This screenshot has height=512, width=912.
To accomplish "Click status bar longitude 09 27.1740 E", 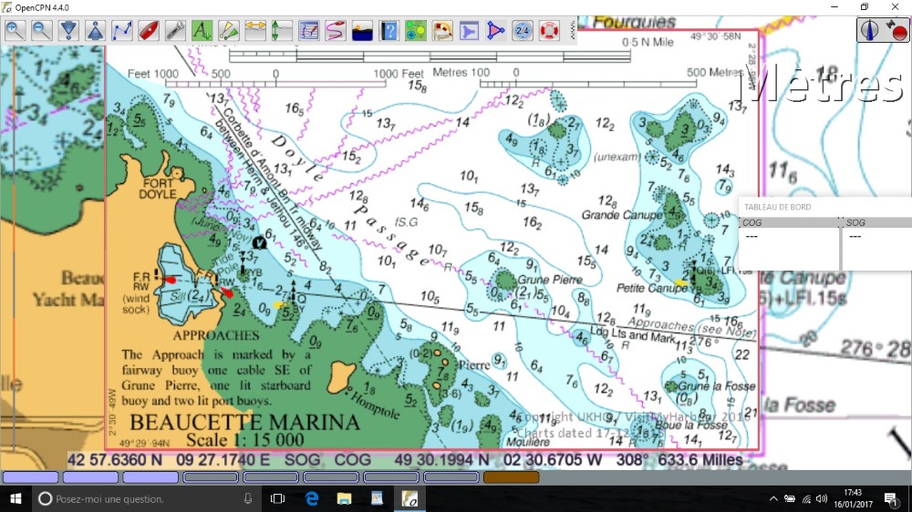I will pyautogui.click(x=223, y=460).
